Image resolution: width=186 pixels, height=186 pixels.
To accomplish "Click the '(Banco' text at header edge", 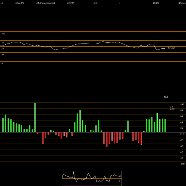I will click(x=182, y=3).
